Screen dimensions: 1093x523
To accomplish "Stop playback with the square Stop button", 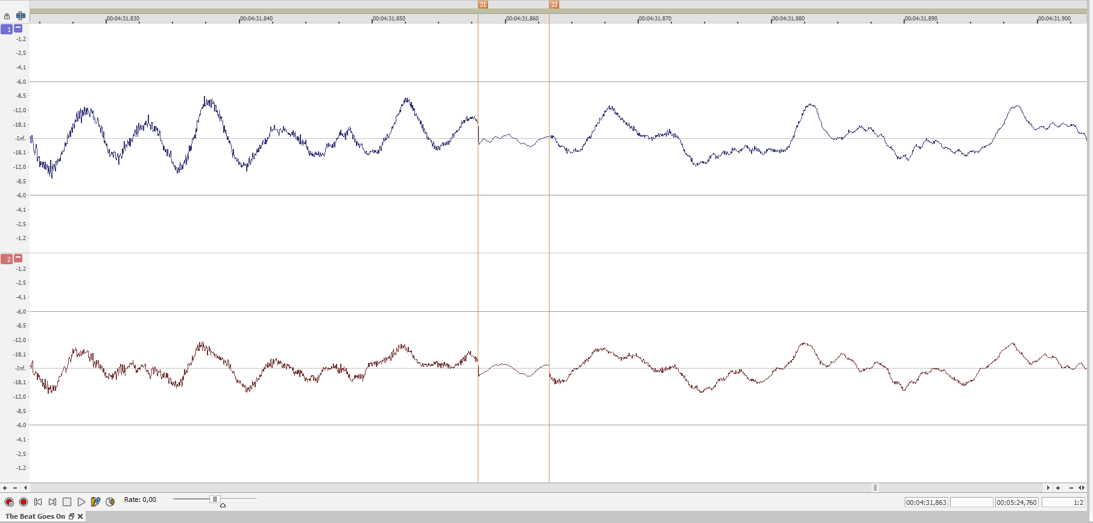I will pyautogui.click(x=67, y=502).
